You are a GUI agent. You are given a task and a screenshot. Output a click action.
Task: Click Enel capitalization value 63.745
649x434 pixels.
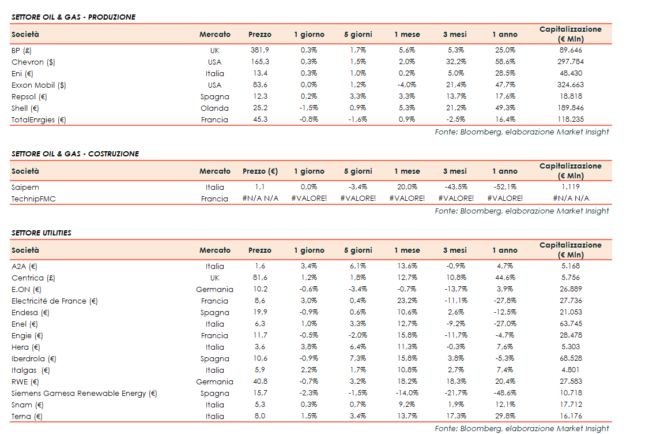[570, 324]
